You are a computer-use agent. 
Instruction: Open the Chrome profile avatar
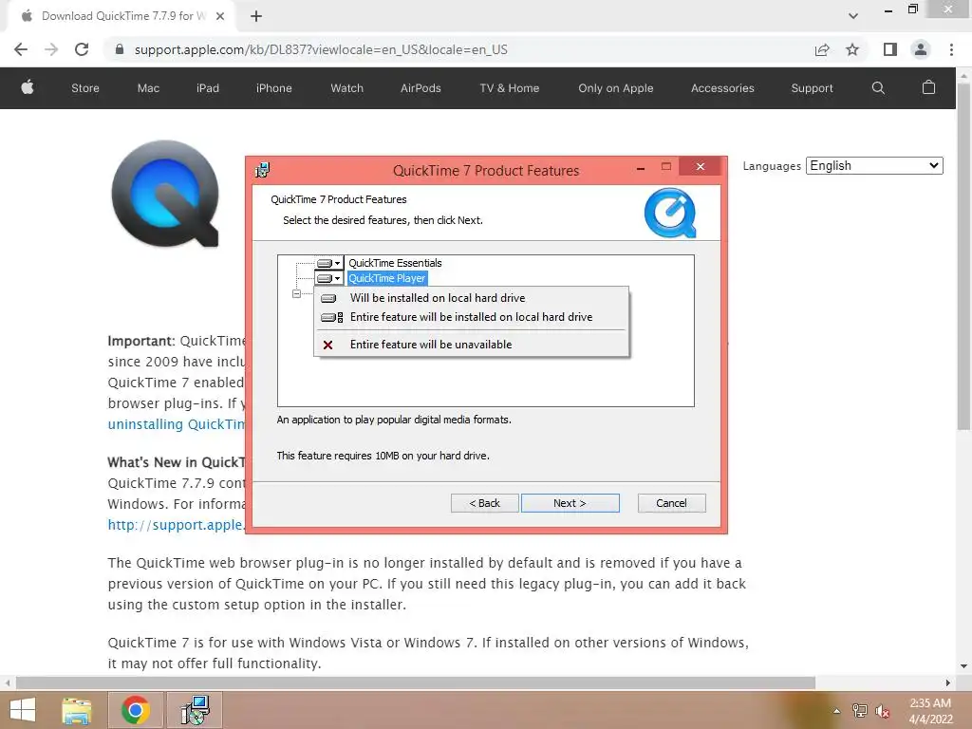tap(921, 49)
